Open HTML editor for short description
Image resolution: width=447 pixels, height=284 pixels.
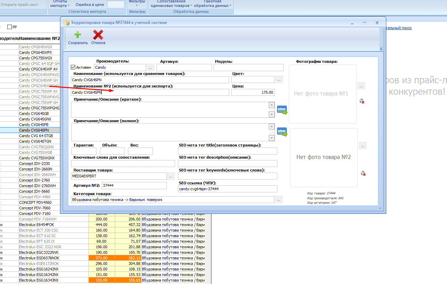(x=282, y=110)
